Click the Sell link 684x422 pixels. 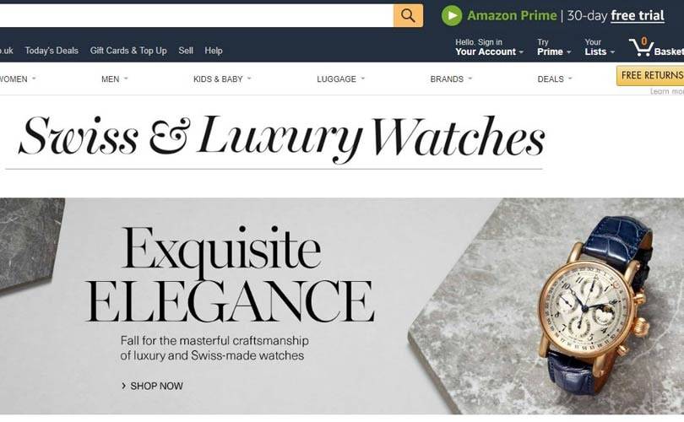click(x=186, y=51)
